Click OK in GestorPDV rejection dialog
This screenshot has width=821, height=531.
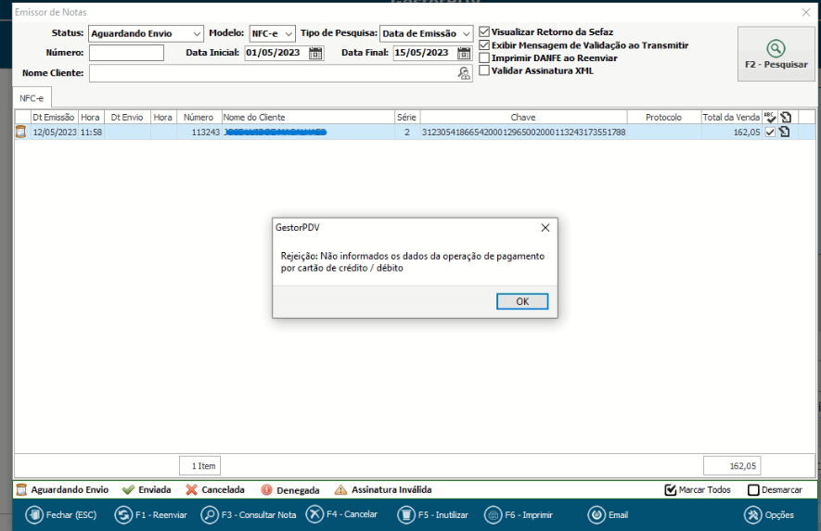click(x=522, y=301)
